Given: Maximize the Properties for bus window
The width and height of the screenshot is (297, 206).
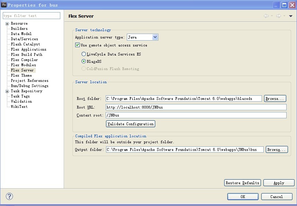Looking at the screenshot, I should click(x=284, y=5).
